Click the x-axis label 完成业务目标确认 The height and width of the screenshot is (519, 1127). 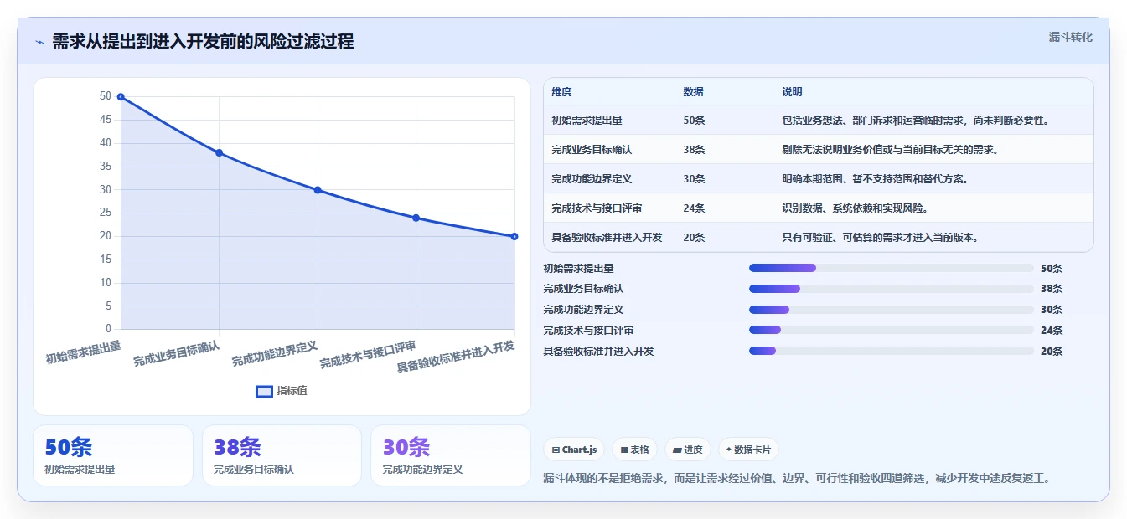click(x=177, y=353)
